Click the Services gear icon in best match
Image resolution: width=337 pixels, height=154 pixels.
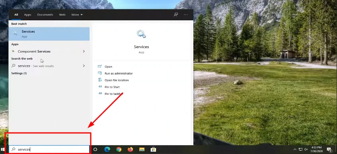click(15, 33)
